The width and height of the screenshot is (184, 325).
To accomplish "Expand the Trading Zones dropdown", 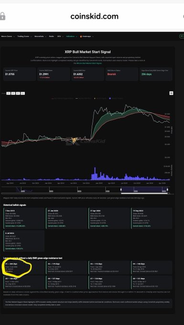I will (x=24, y=36).
